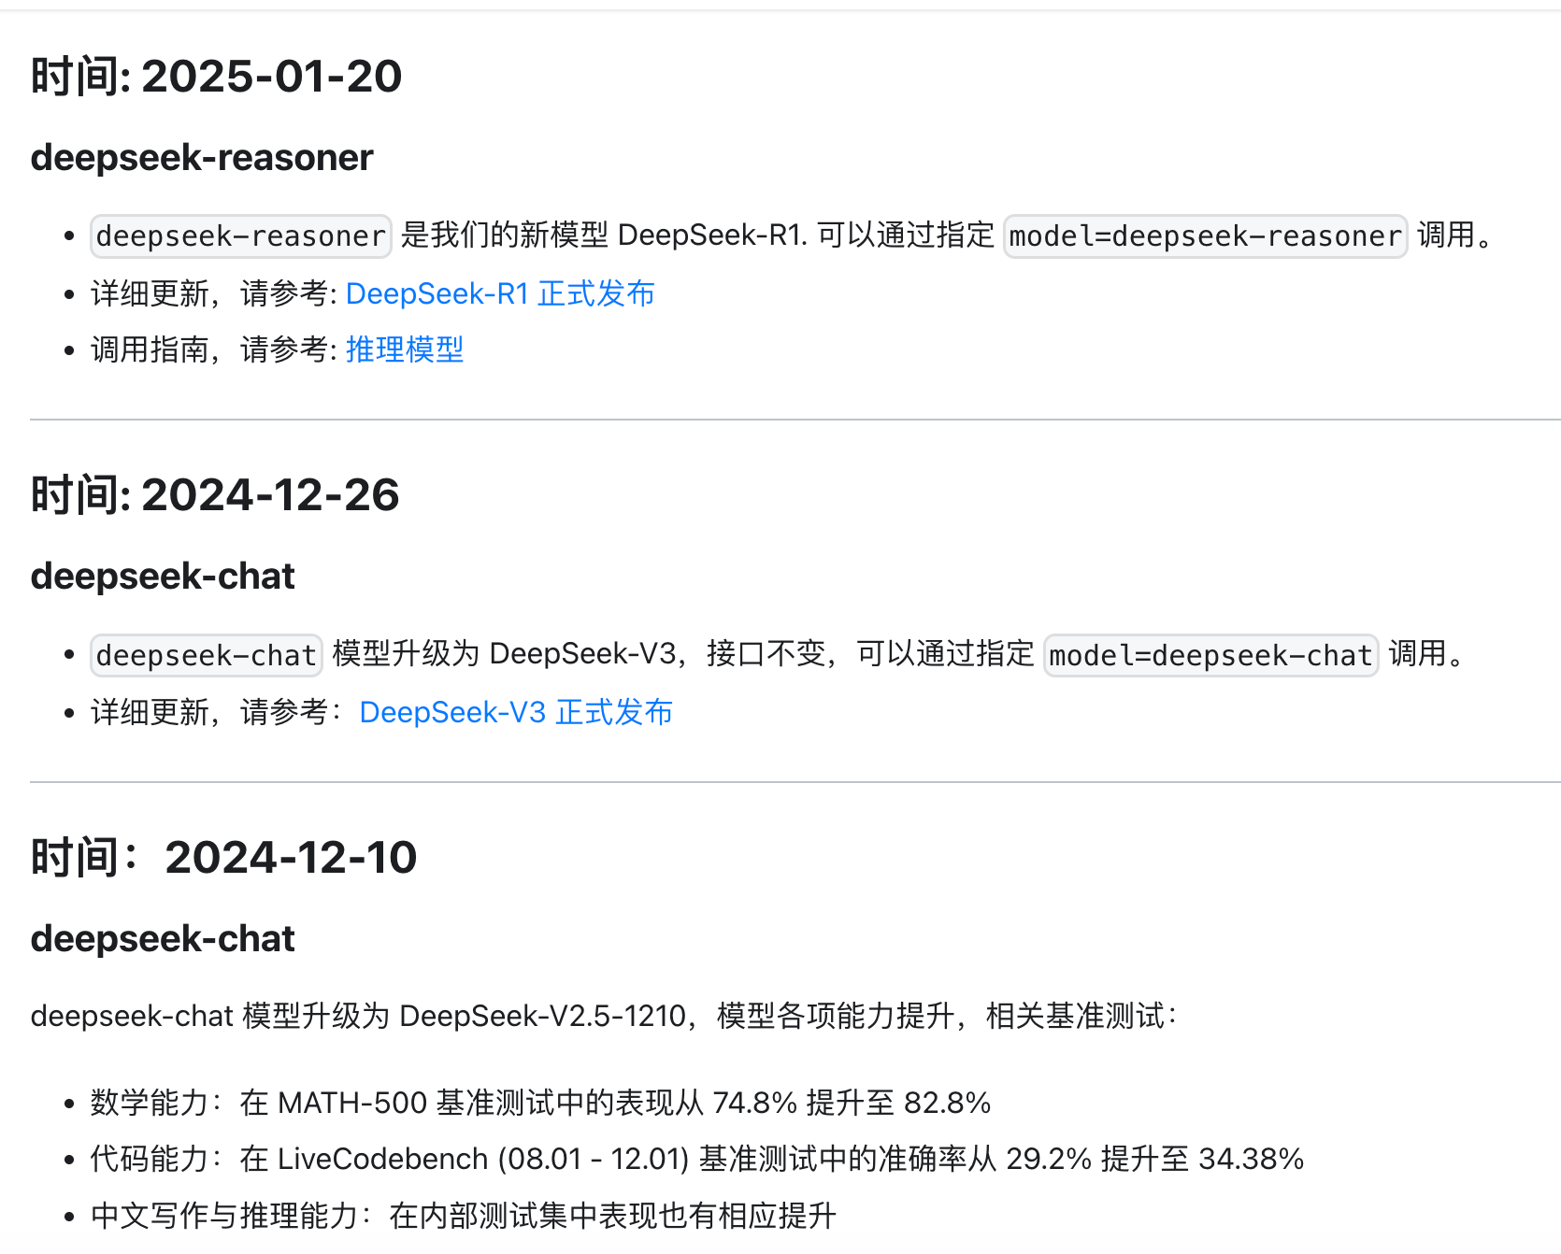Viewport: 1561px width, 1254px height.
Task: Click the paragraph mentioning "DeepSeek-V2.5-1210"
Action: tap(605, 1016)
